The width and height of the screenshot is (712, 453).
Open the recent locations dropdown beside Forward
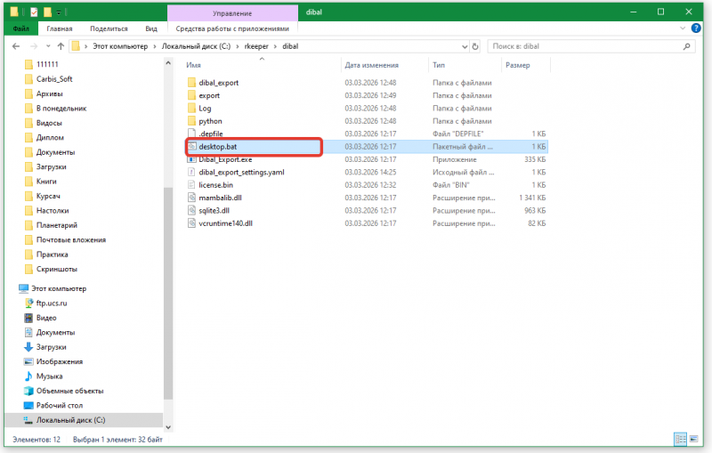(x=46, y=45)
